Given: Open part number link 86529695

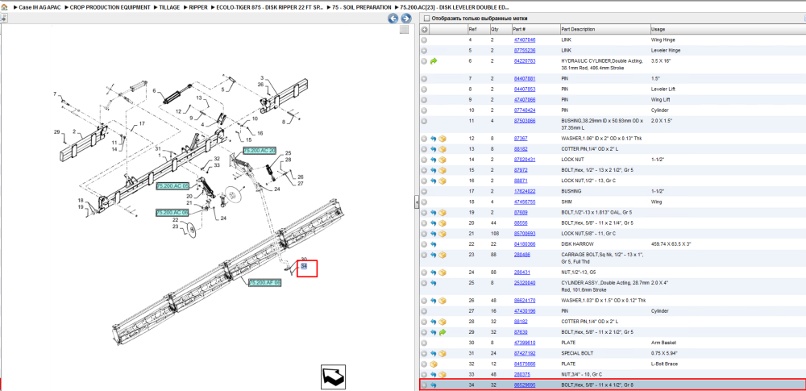Looking at the screenshot, I should pos(525,385).
